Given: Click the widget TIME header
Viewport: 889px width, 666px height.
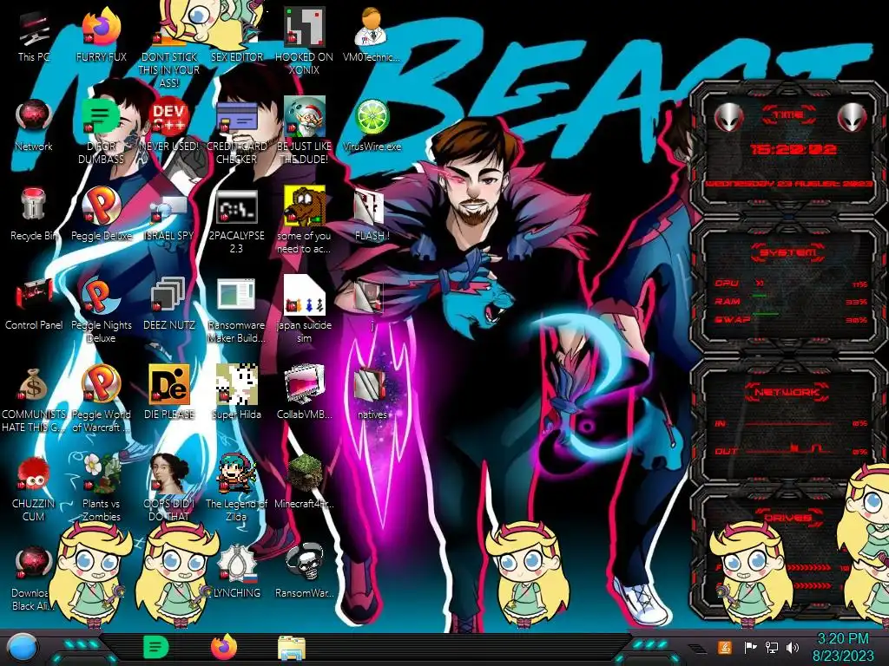Looking at the screenshot, I should coord(788,115).
